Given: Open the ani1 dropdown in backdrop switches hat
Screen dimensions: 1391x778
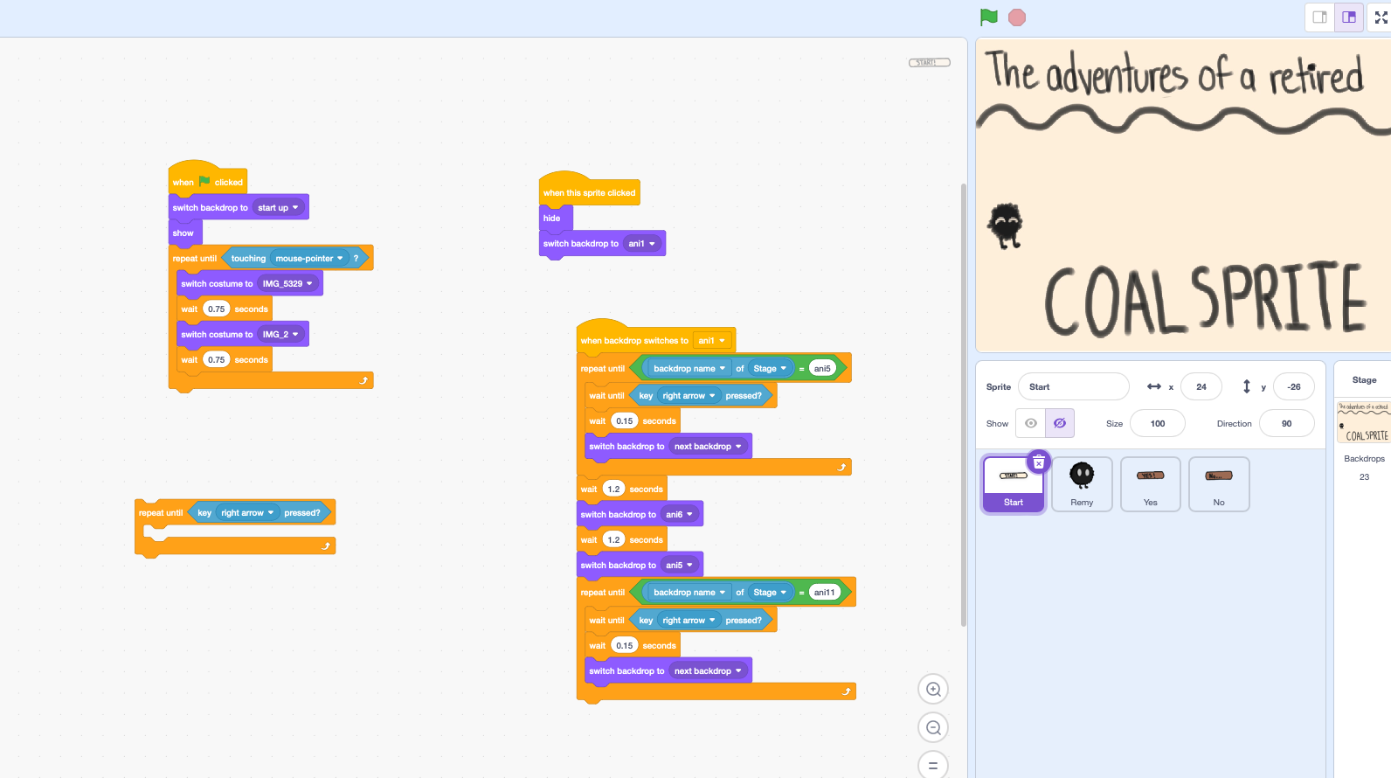Looking at the screenshot, I should tap(712, 340).
